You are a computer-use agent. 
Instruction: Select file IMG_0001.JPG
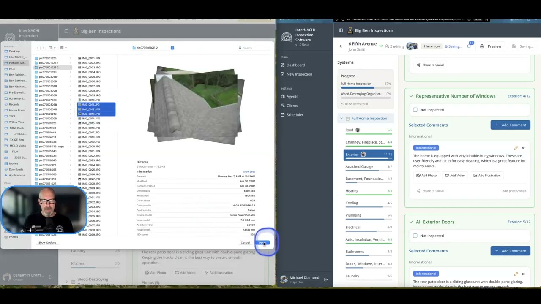click(x=91, y=58)
